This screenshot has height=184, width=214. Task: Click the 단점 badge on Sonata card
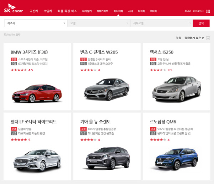pyautogui.click(x=14, y=133)
